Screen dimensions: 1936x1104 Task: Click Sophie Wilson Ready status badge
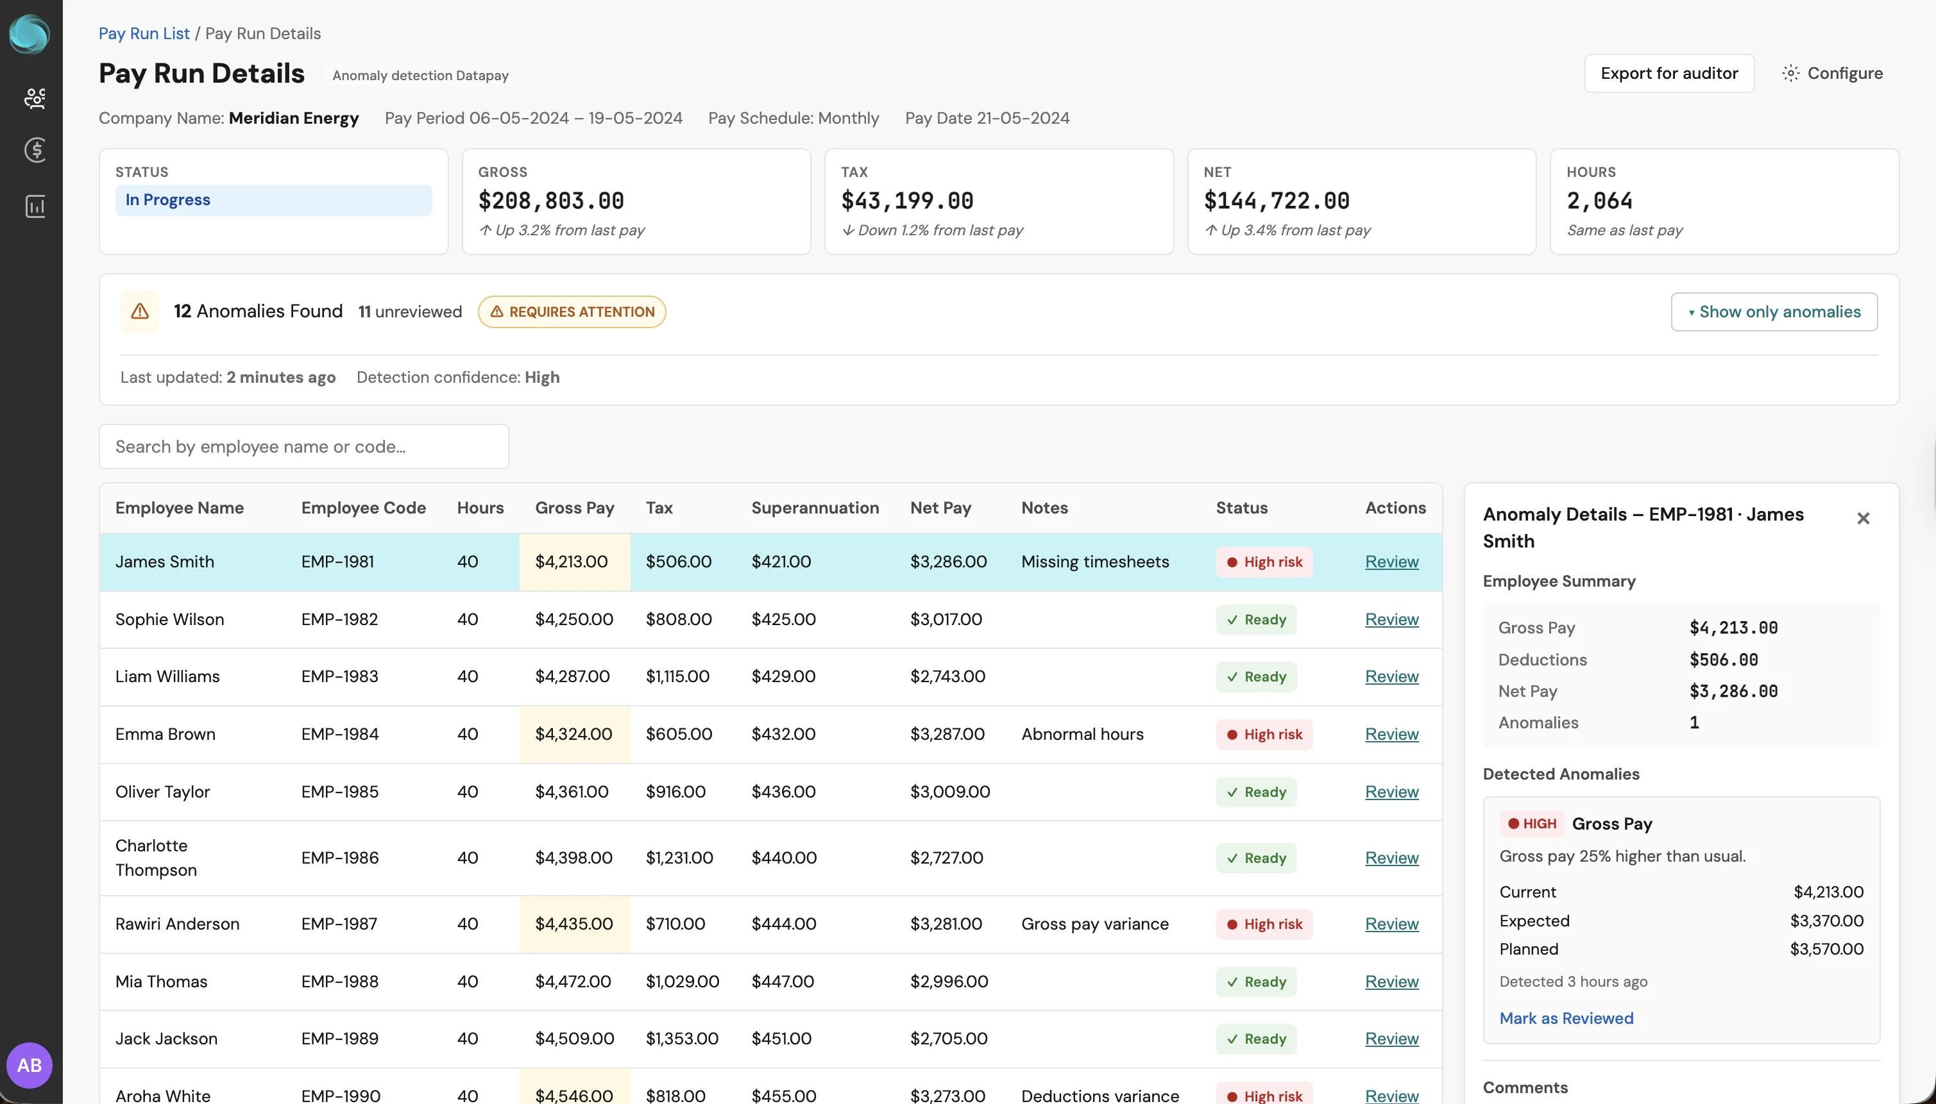click(1256, 619)
